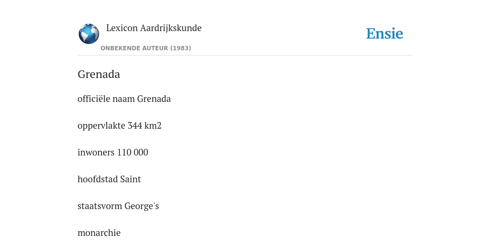Viewport: 490px width, 245px height.
Task: Open the Ensie logo link
Action: (385, 34)
